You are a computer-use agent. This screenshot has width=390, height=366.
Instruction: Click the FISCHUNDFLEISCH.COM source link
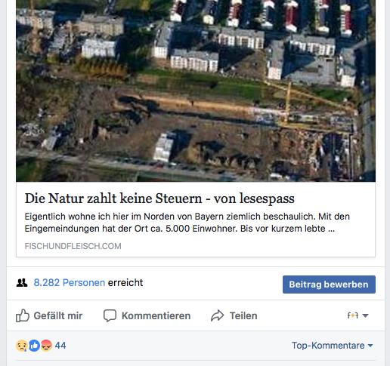coord(73,246)
